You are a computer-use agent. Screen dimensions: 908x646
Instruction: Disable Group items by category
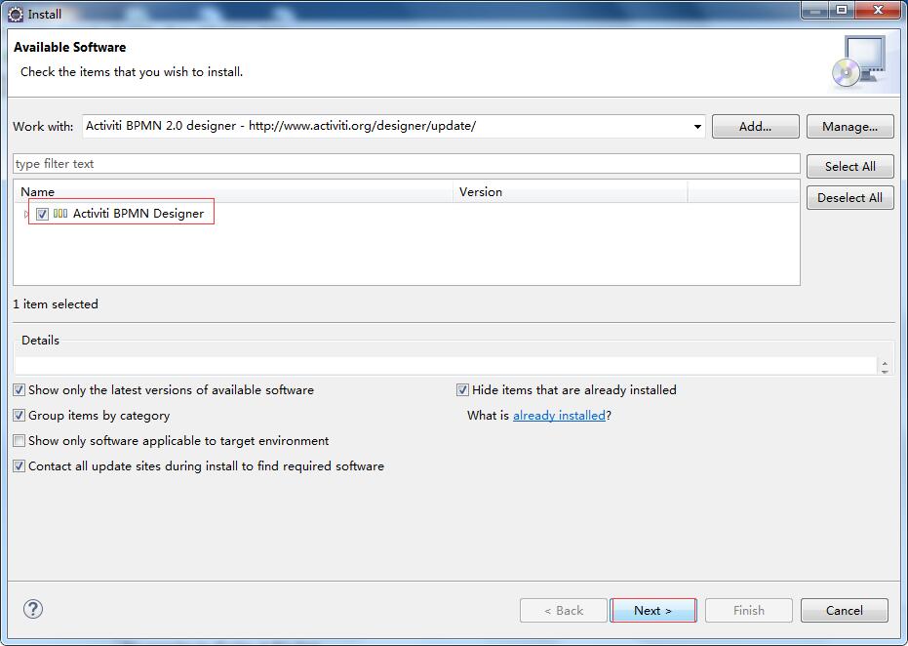(20, 416)
